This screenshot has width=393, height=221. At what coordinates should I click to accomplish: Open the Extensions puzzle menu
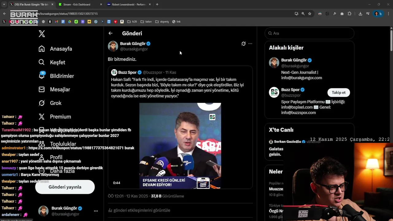coord(349,14)
